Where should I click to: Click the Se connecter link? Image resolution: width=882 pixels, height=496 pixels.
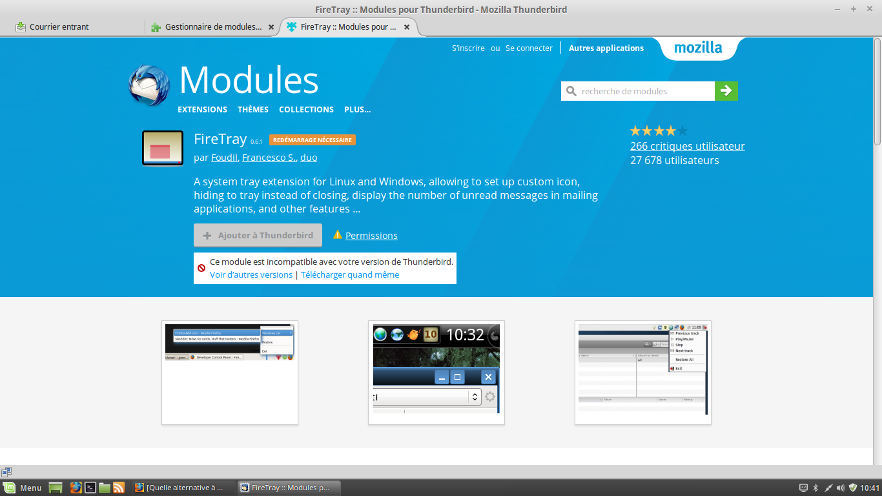point(529,48)
